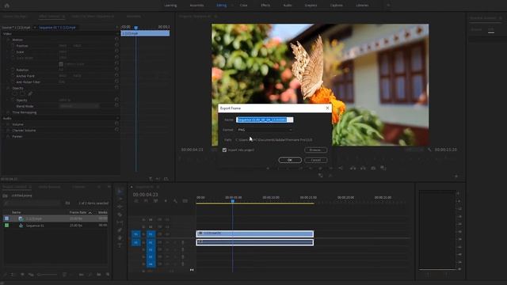507x285 pixels.
Task: Open the Audio Clip Mixer tab
Action: click(93, 16)
